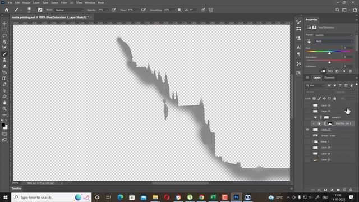Screen dimensions: 359x202
Task: Open the Timeline panel tab
Action: pyautogui.click(x=16, y=189)
